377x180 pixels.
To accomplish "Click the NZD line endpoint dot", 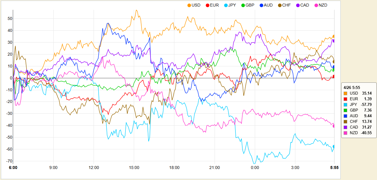I will 334,126.
